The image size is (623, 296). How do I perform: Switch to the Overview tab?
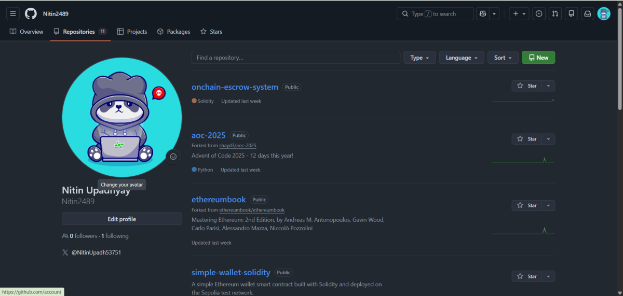(26, 32)
